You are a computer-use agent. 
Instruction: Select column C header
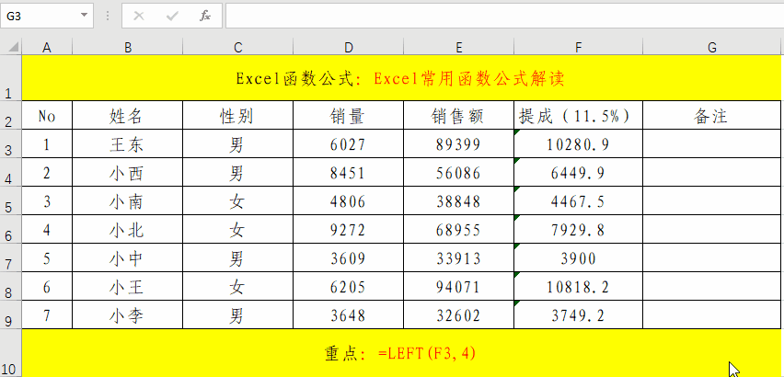(x=238, y=48)
